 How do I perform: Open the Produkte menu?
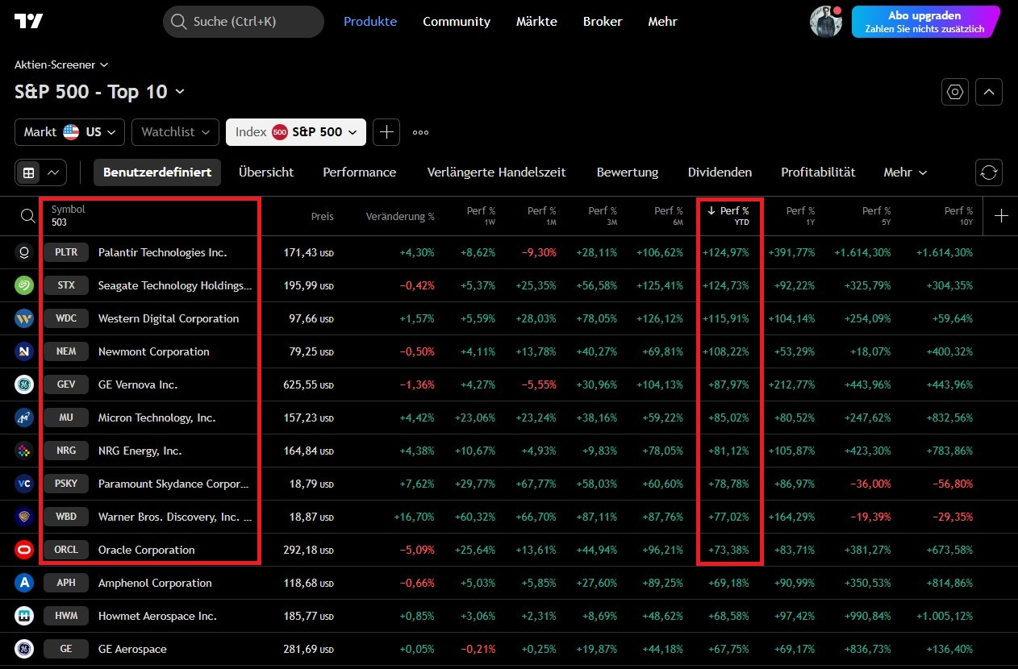[x=370, y=22]
